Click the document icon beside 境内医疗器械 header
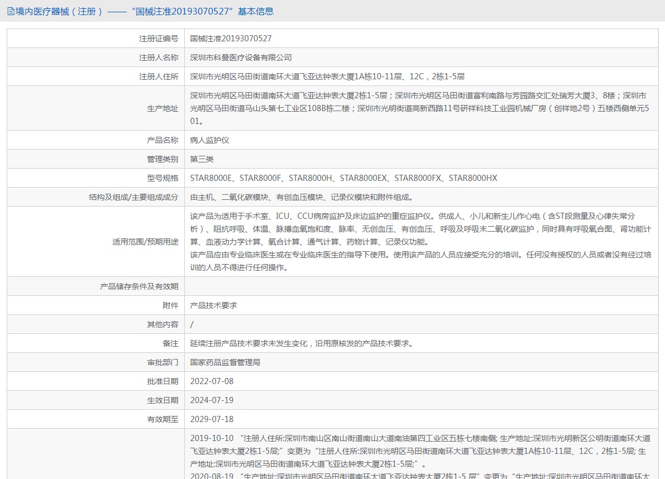 tap(11, 12)
